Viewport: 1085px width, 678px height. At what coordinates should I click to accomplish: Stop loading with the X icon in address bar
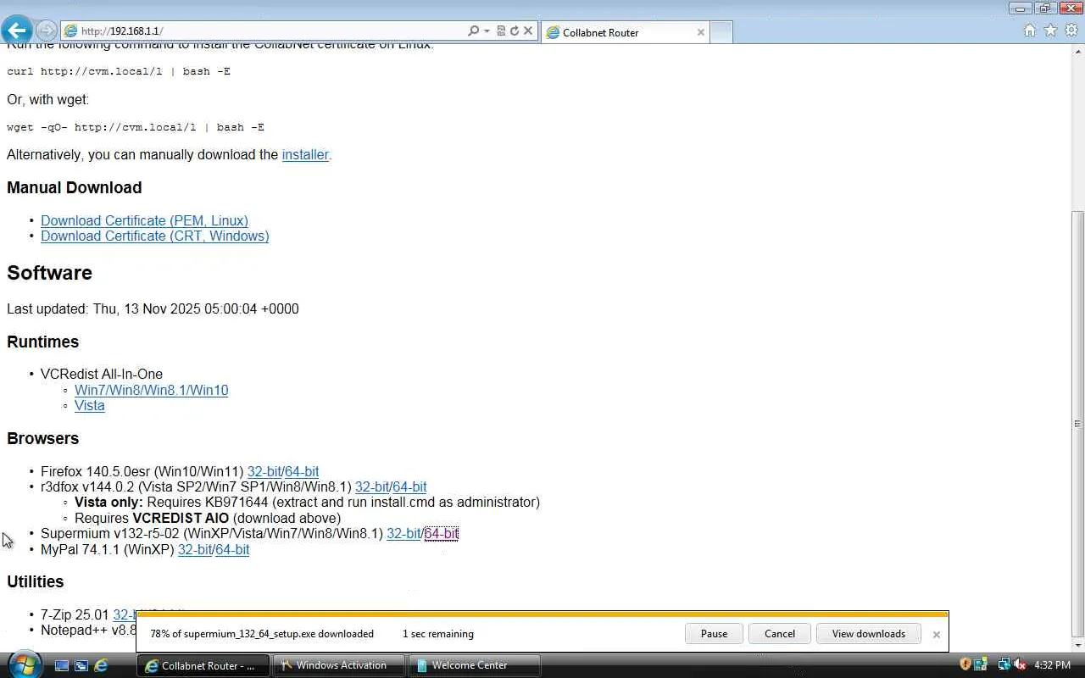(x=528, y=31)
